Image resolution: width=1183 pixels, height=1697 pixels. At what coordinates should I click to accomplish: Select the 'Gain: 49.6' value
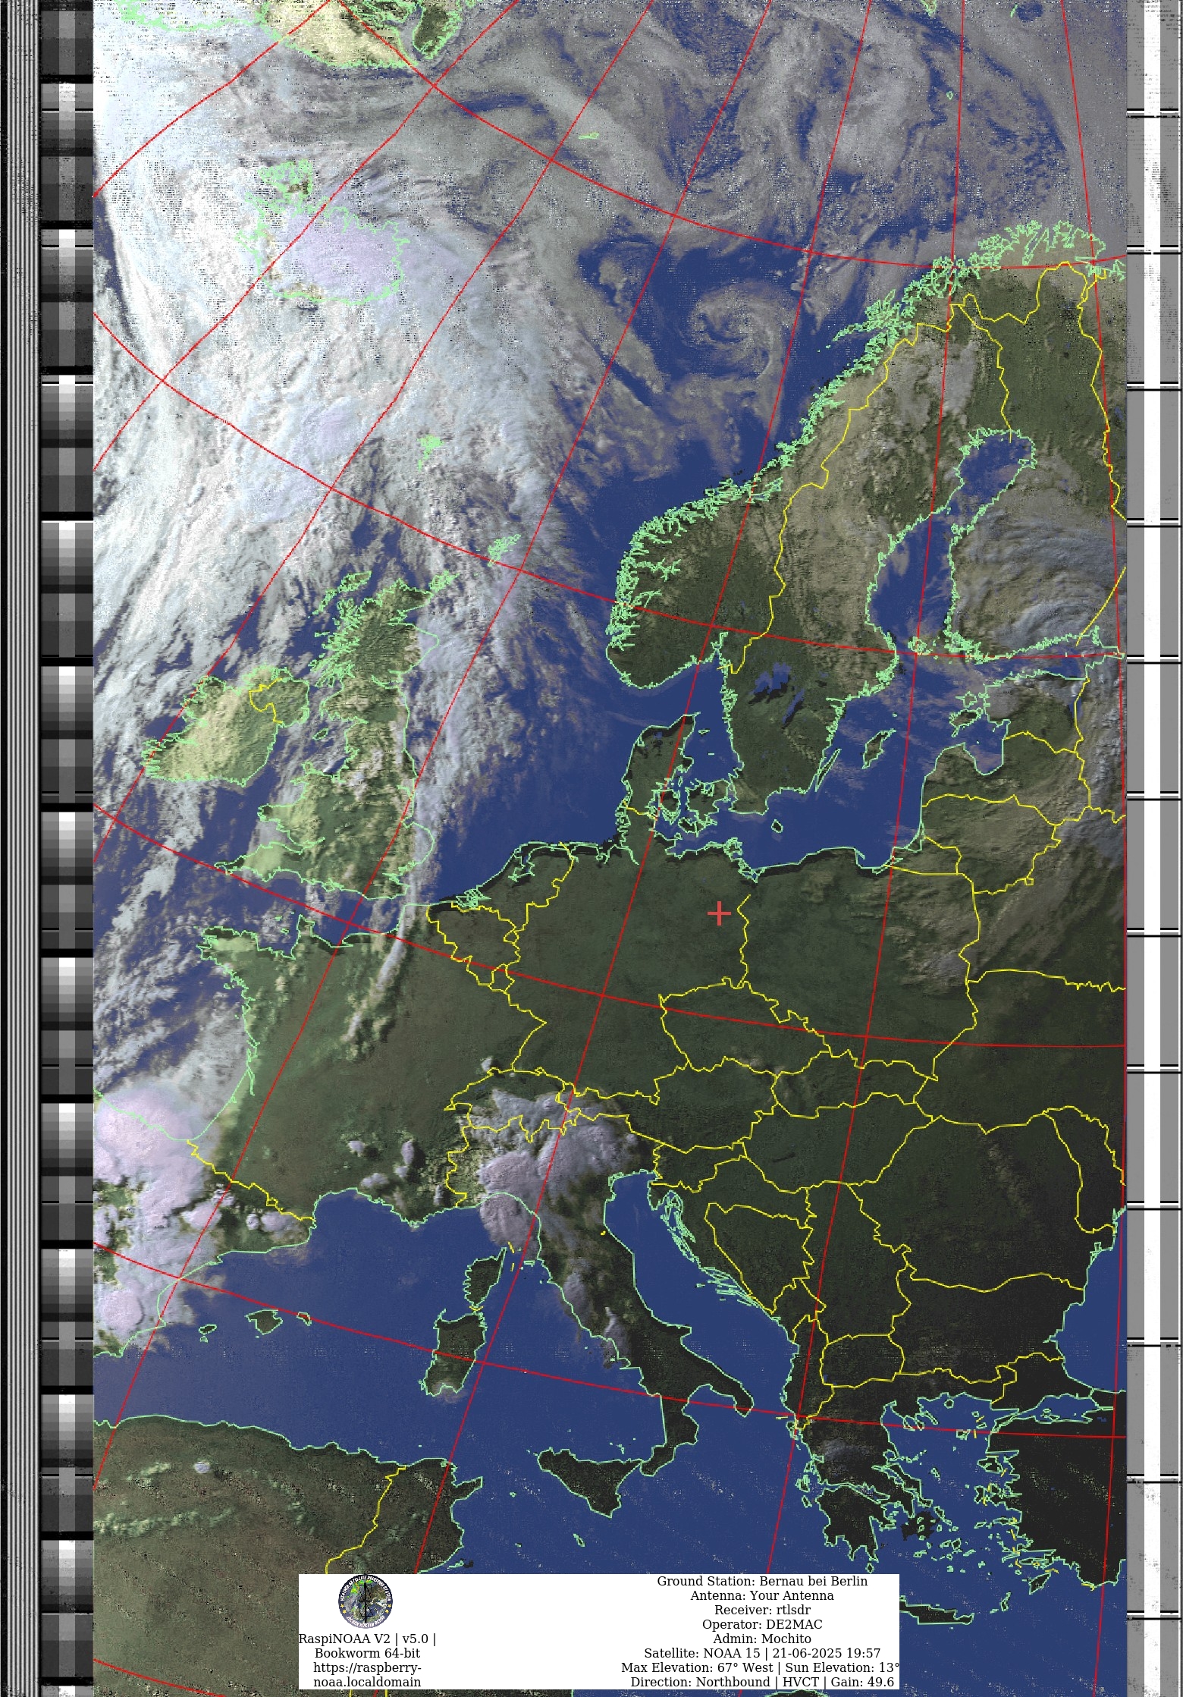[862, 1682]
